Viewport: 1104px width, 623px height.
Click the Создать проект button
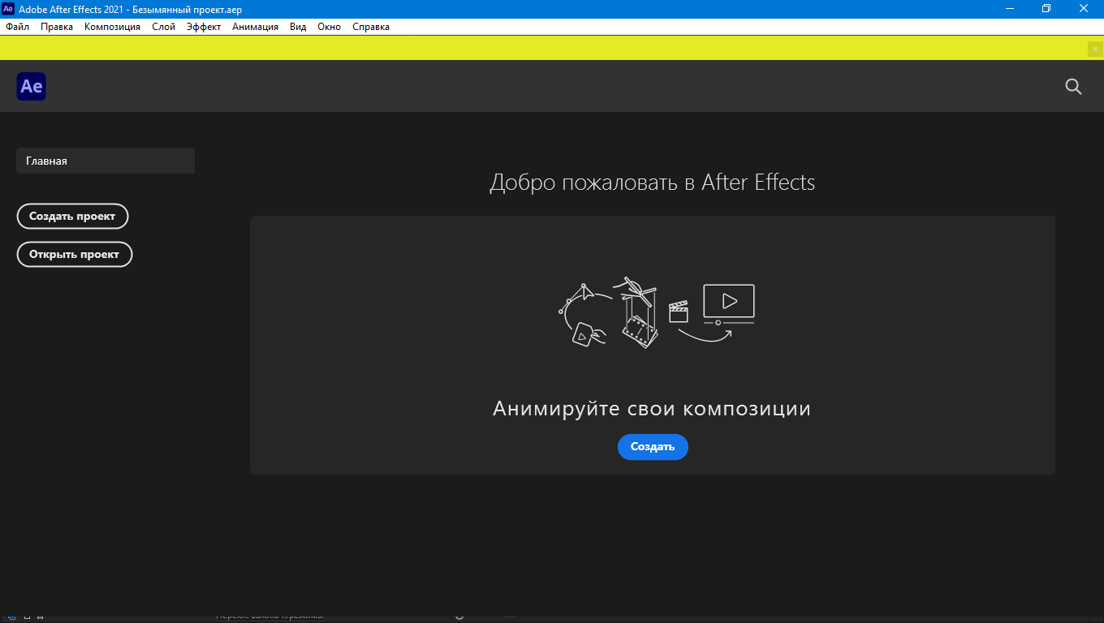click(x=72, y=217)
